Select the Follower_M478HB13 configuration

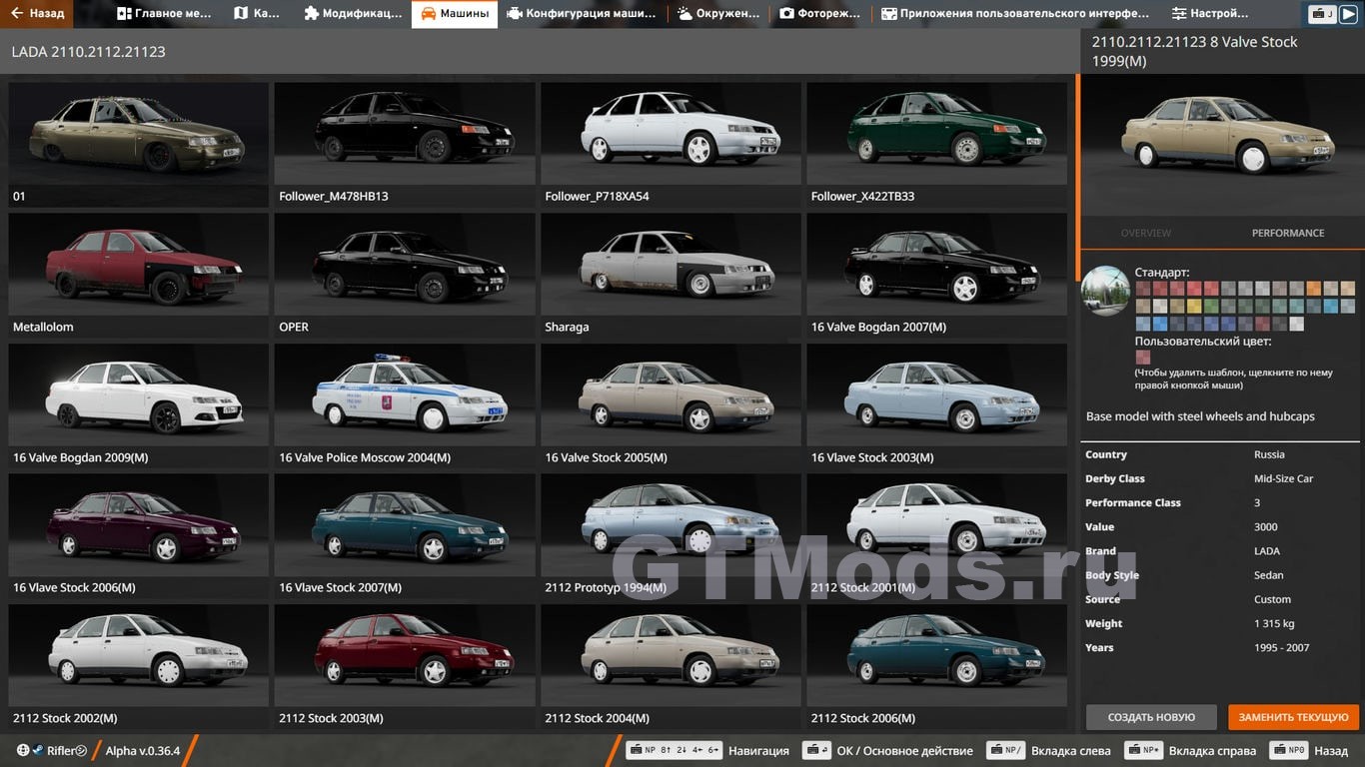coord(405,144)
